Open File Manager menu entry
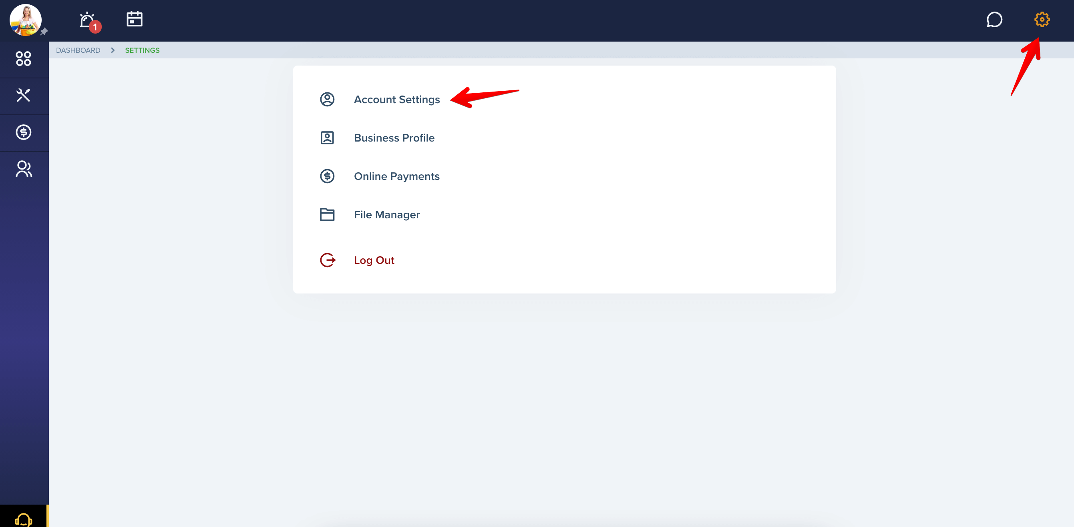1074x527 pixels. click(x=386, y=215)
